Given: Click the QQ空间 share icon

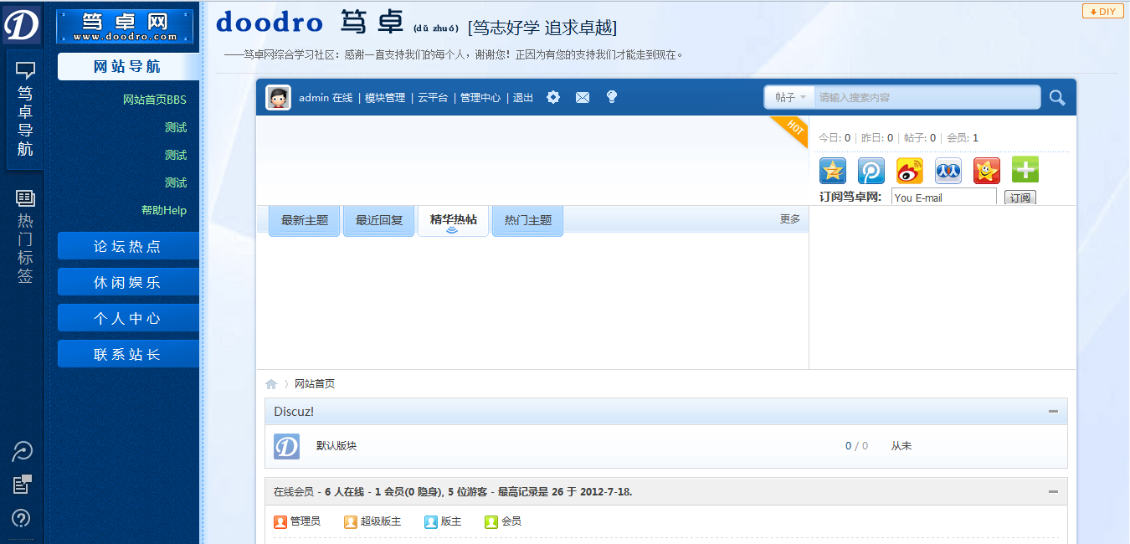Looking at the screenshot, I should click(x=832, y=170).
